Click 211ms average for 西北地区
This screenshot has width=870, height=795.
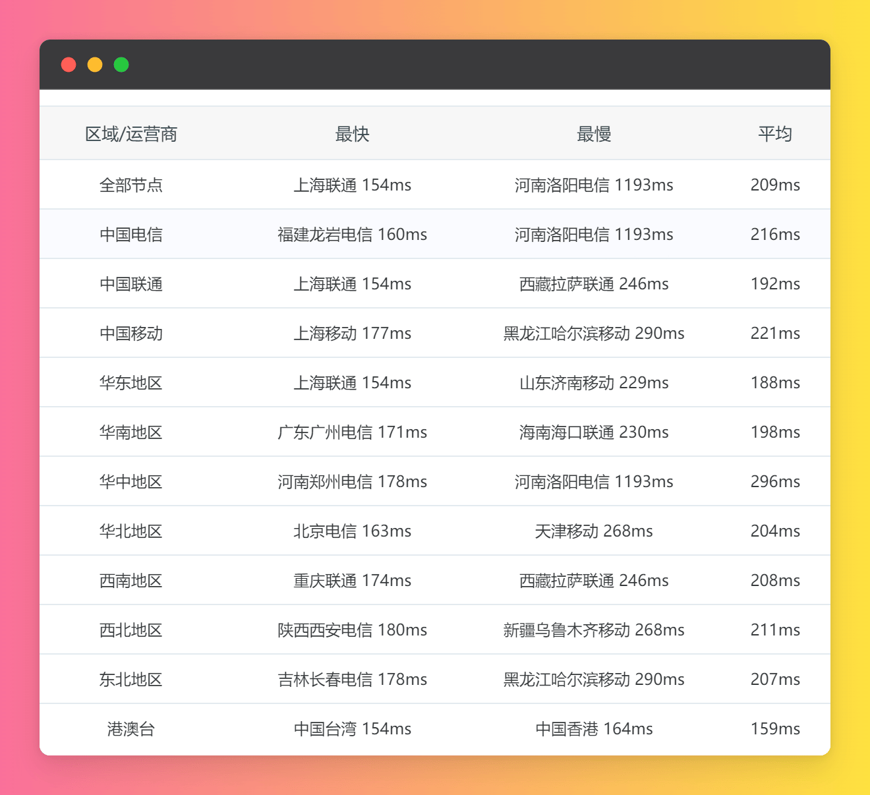775,630
